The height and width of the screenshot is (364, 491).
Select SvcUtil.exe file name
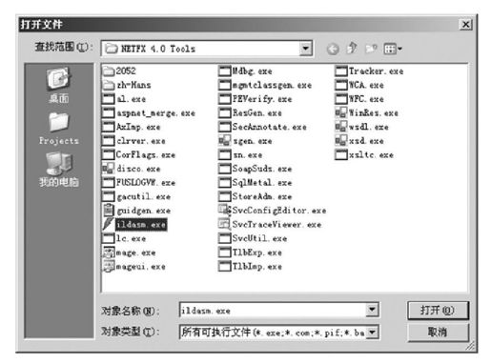pyautogui.click(x=259, y=238)
